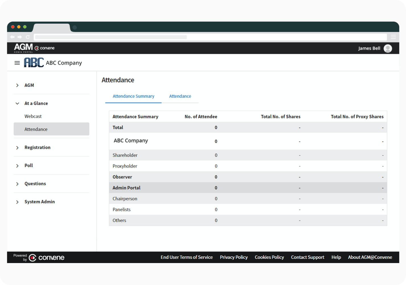Click the AGM Convene admin portal logo

pos(34,48)
